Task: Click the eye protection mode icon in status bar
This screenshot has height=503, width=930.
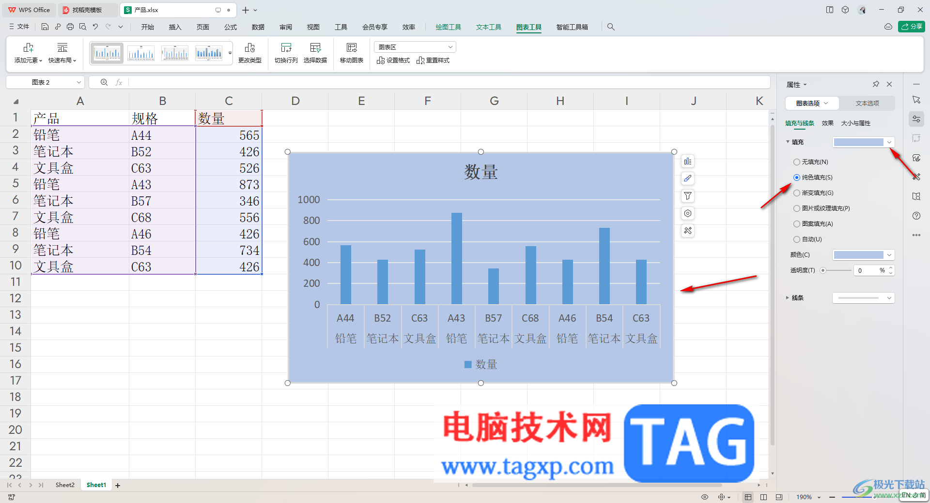Action: (x=705, y=497)
